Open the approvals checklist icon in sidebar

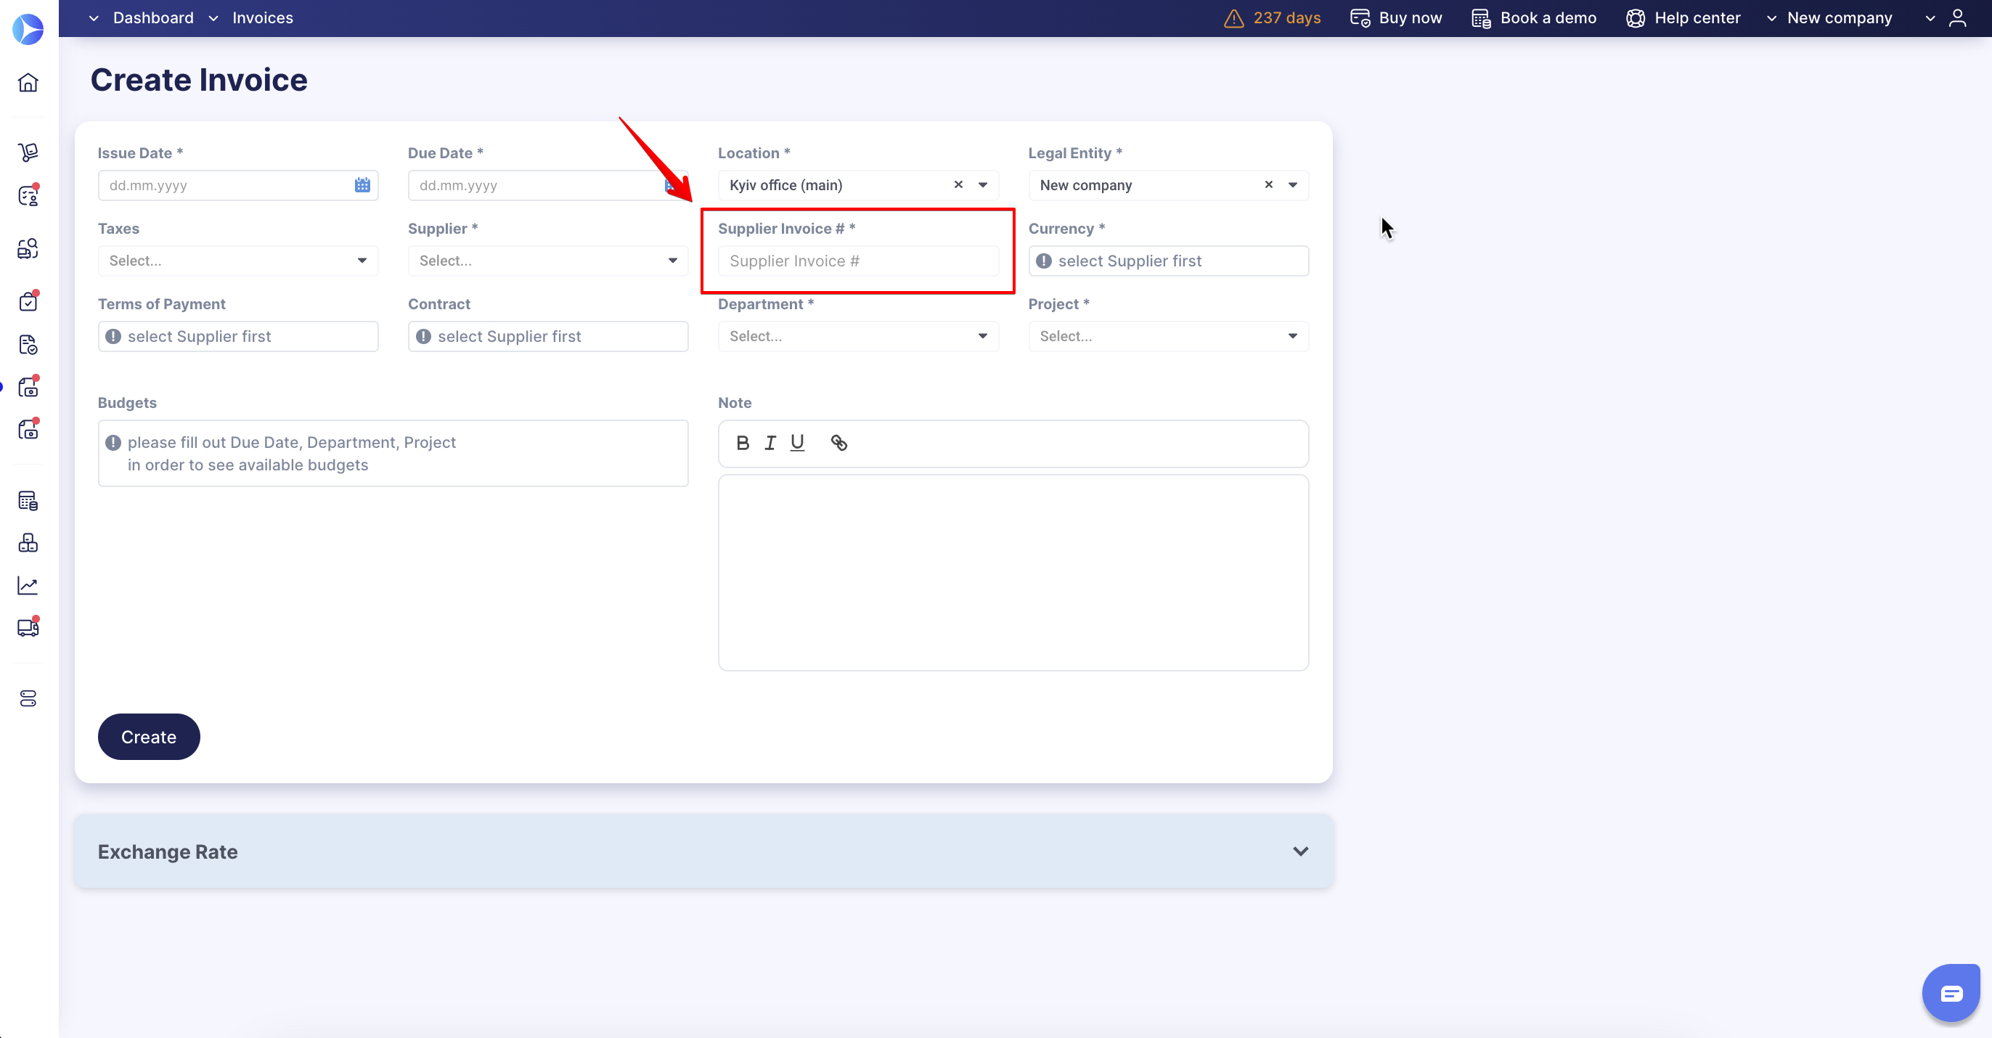[x=28, y=302]
